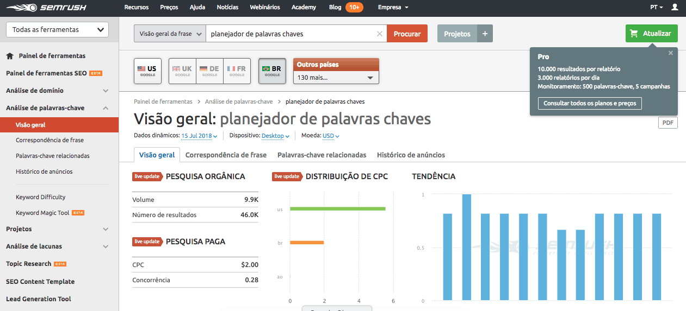Click the live update badge beside Pesquisa Orgânica
The height and width of the screenshot is (311, 686).
[147, 176]
